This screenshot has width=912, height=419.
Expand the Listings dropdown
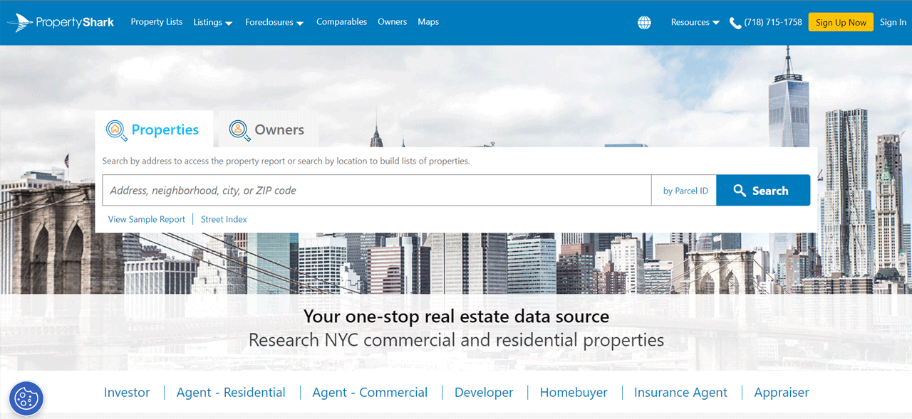[x=212, y=22]
